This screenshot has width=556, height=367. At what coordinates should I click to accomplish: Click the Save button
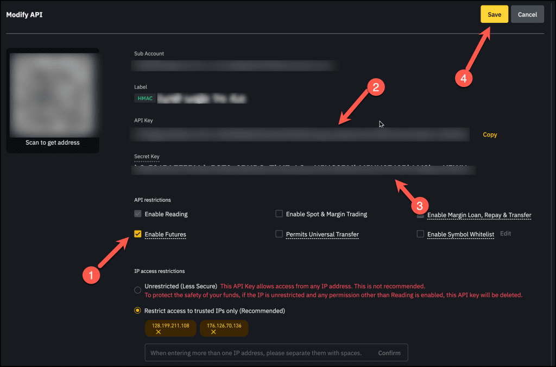coord(494,15)
